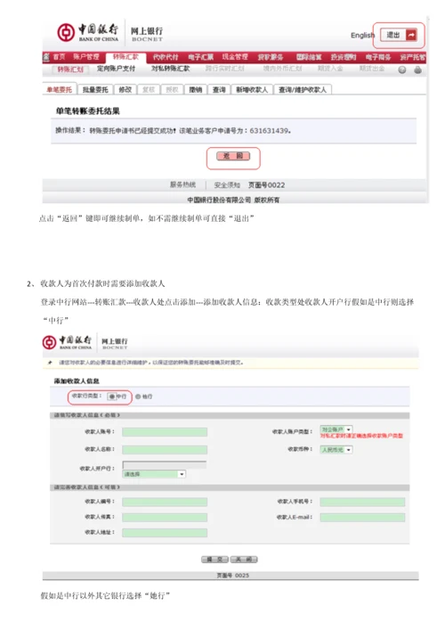
Task: Select the 转账汇划 submenu item
Action: (70, 70)
